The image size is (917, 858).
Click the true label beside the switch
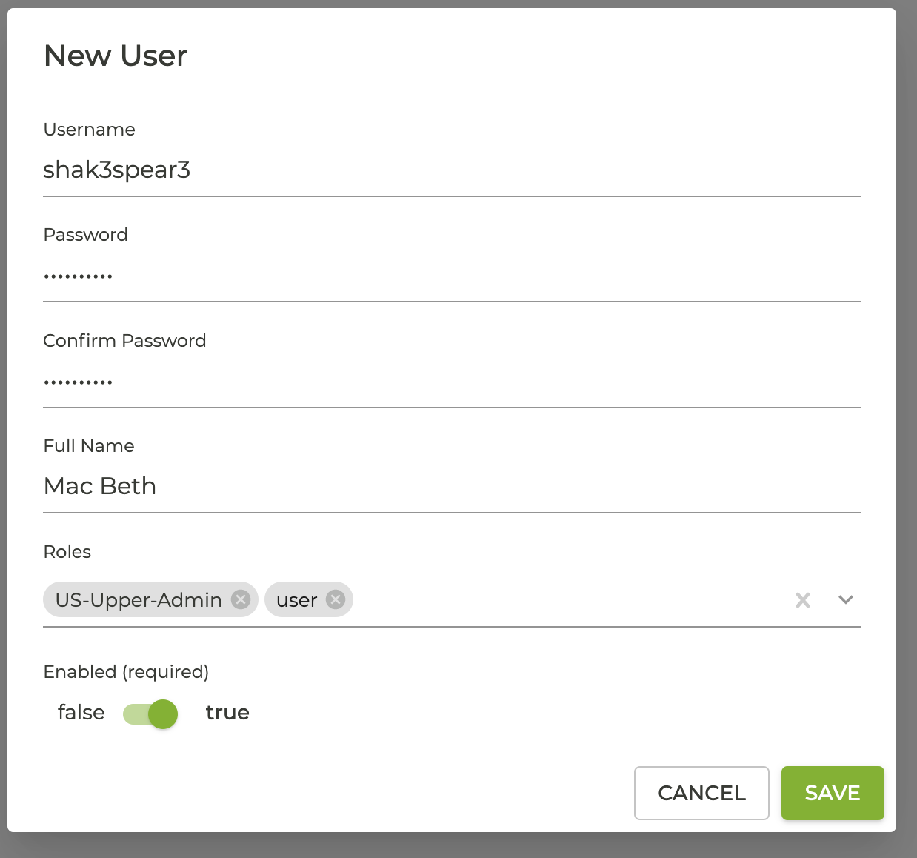tap(227, 713)
